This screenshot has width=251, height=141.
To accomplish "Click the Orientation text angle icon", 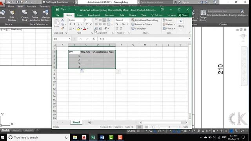I will click(x=106, y=29).
